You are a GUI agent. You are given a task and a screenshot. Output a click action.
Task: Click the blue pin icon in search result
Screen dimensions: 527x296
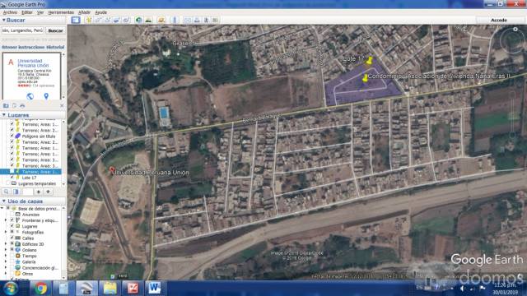46,96
